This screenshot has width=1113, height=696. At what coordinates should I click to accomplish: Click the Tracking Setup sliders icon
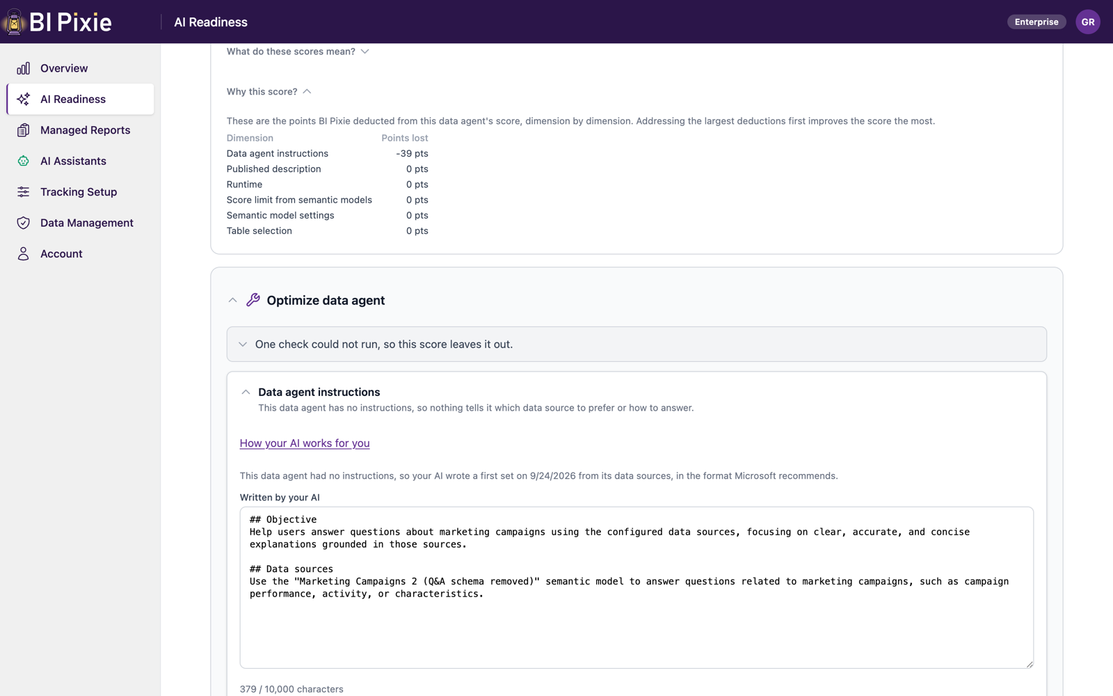tap(24, 192)
